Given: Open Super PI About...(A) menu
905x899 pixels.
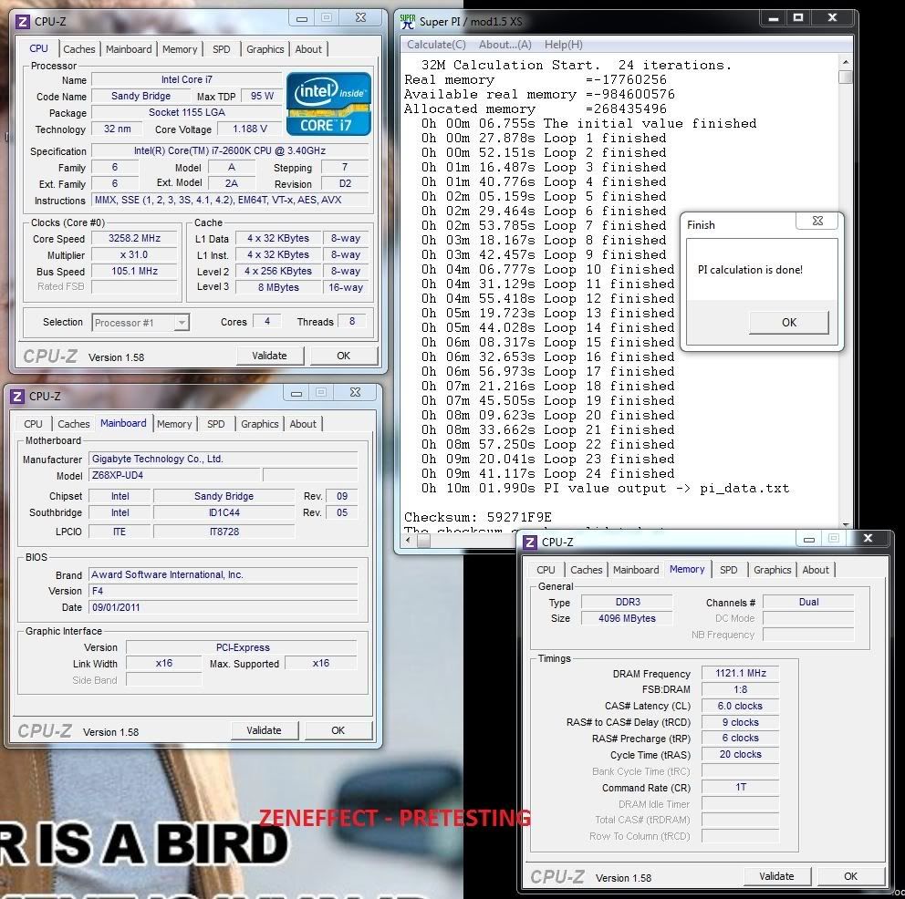Looking at the screenshot, I should coord(505,45).
